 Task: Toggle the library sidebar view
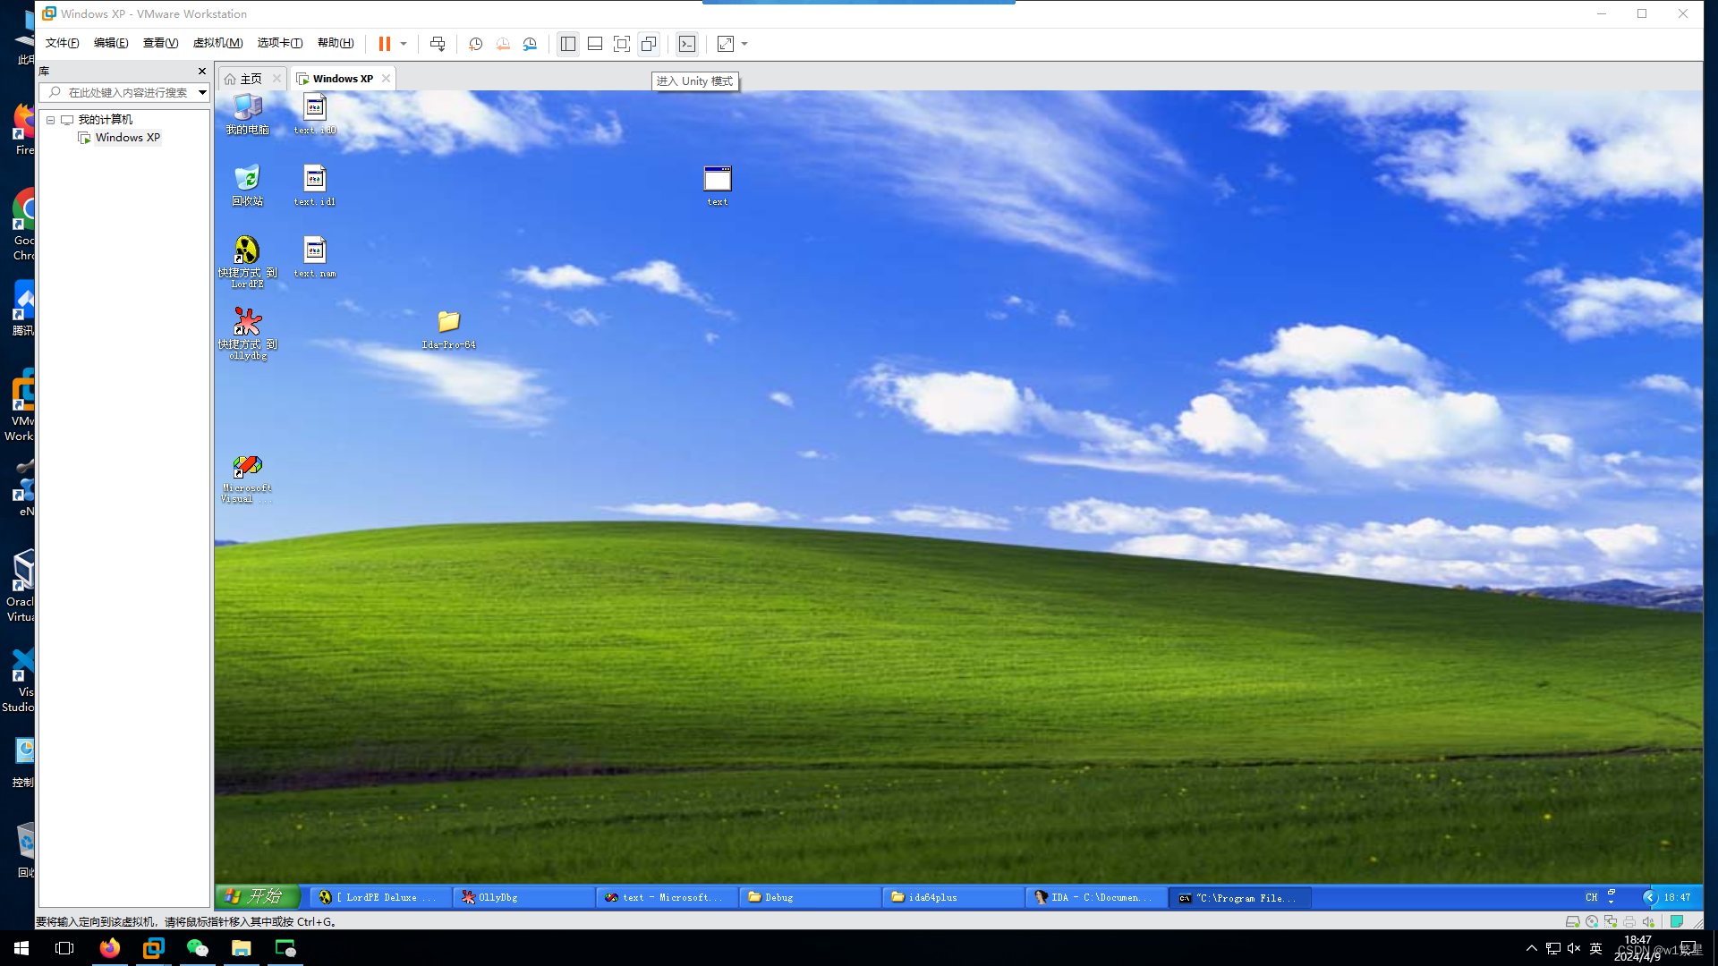click(568, 44)
